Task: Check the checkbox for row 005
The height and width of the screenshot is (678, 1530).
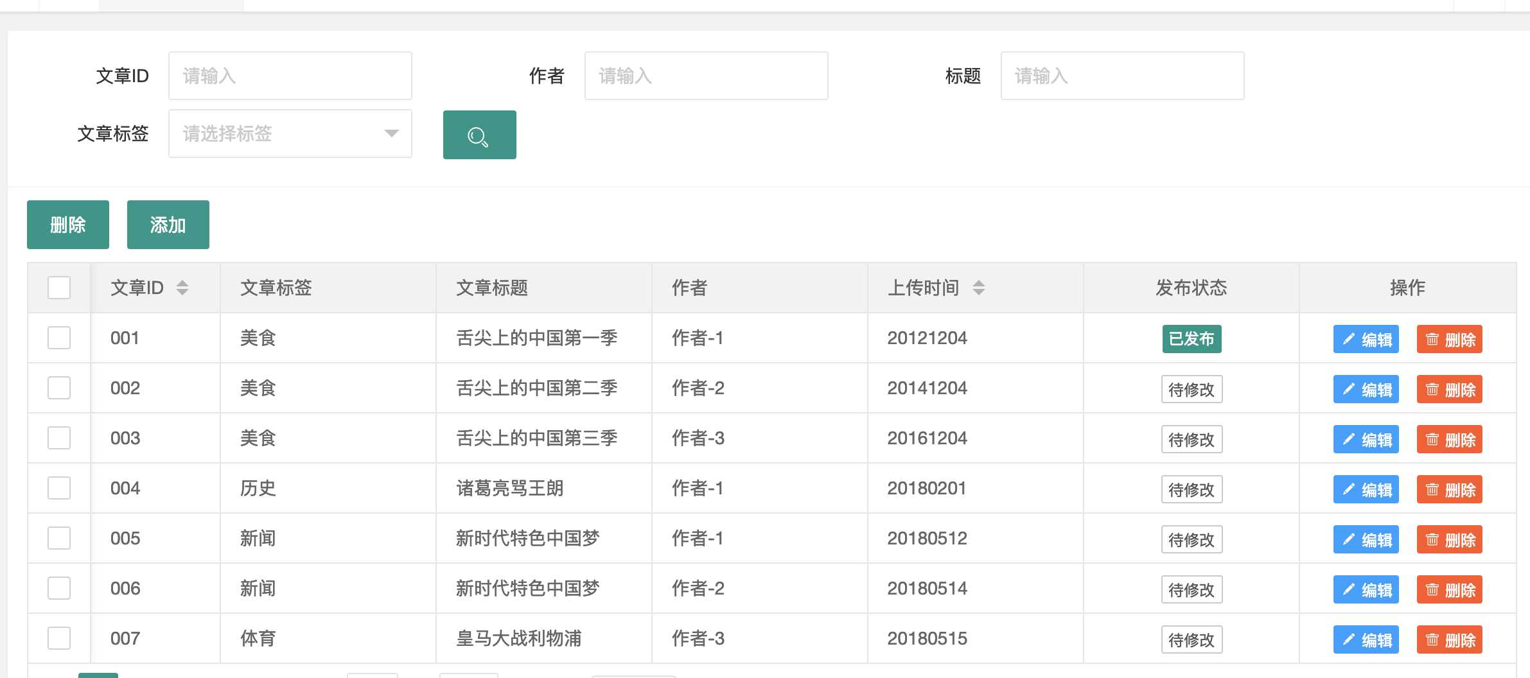Action: point(59,538)
